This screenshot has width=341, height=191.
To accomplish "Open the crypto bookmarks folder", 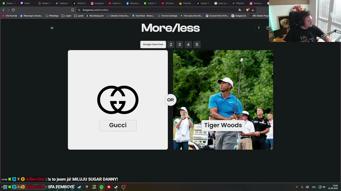I will pos(67,16).
